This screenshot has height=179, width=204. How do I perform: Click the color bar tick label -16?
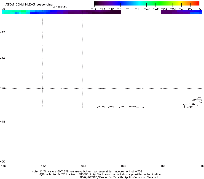(94, 9)
